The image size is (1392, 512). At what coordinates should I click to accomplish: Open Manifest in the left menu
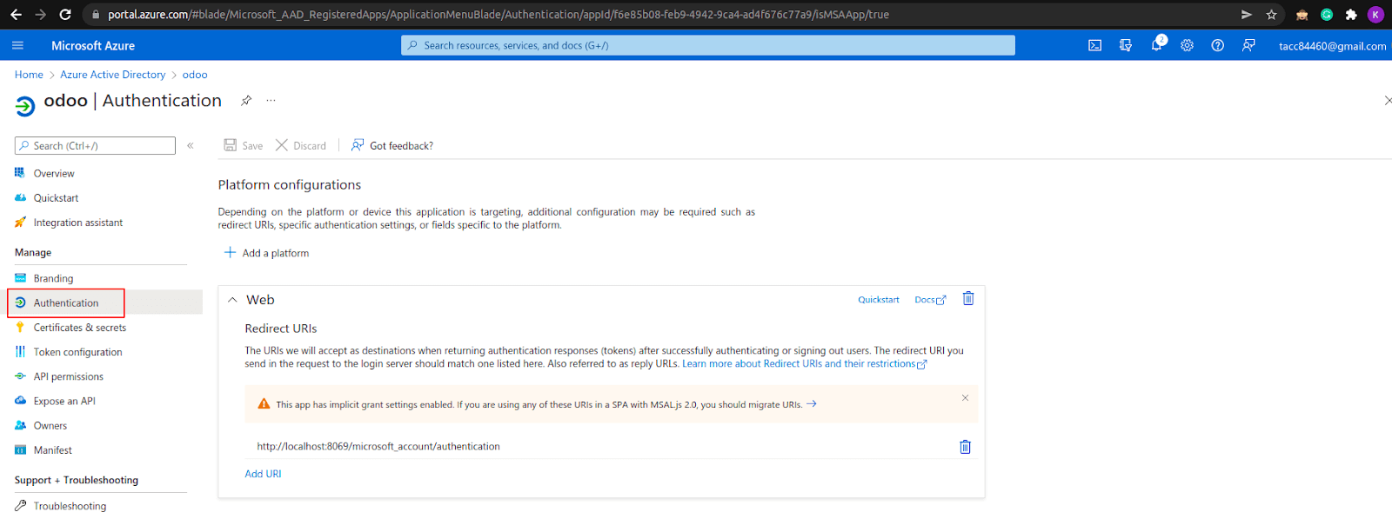tap(53, 450)
